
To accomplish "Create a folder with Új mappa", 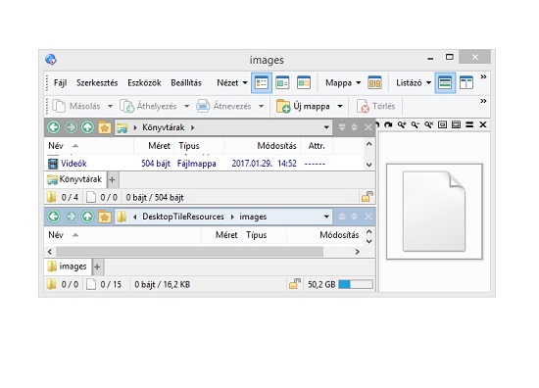I will tap(303, 106).
